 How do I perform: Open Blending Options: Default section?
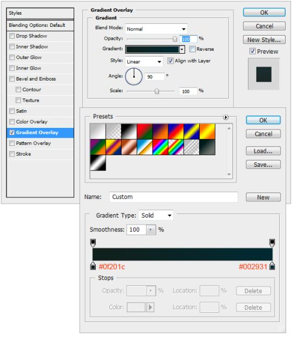coord(37,25)
